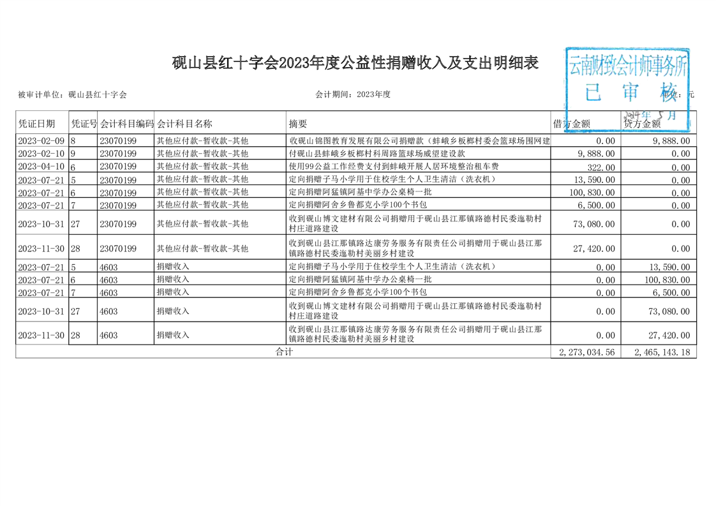This screenshot has width=716, height=506.
Task: Click the 借方金额 column header
Action: (x=572, y=124)
